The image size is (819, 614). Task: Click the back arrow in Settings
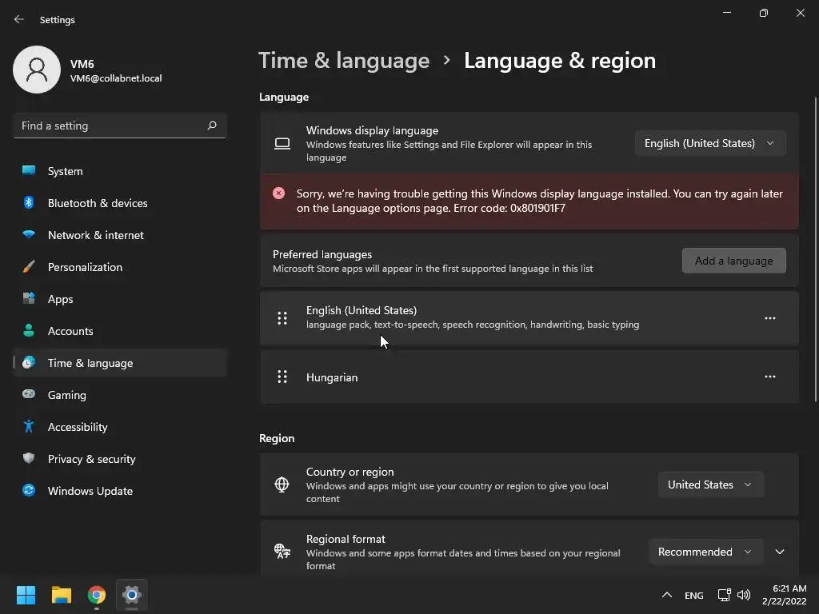coord(19,19)
